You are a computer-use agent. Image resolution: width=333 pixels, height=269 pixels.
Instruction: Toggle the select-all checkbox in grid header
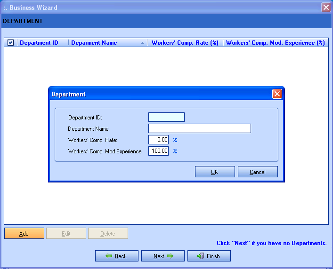pyautogui.click(x=10, y=43)
